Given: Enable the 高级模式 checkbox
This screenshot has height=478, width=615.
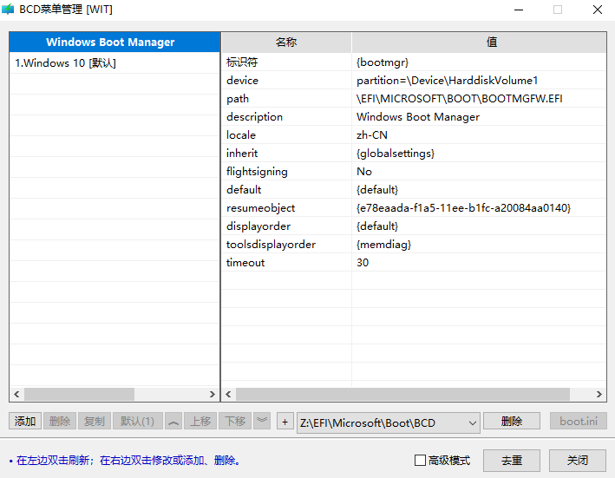Looking at the screenshot, I should 420,460.
